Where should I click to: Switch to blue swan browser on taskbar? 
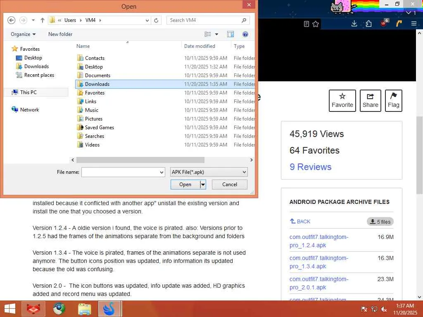[x=110, y=309]
